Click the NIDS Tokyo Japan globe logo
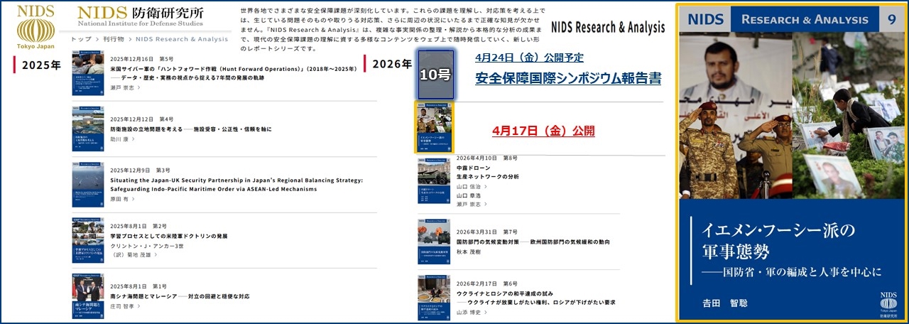Screen dimensions: 909x324 coord(35,27)
